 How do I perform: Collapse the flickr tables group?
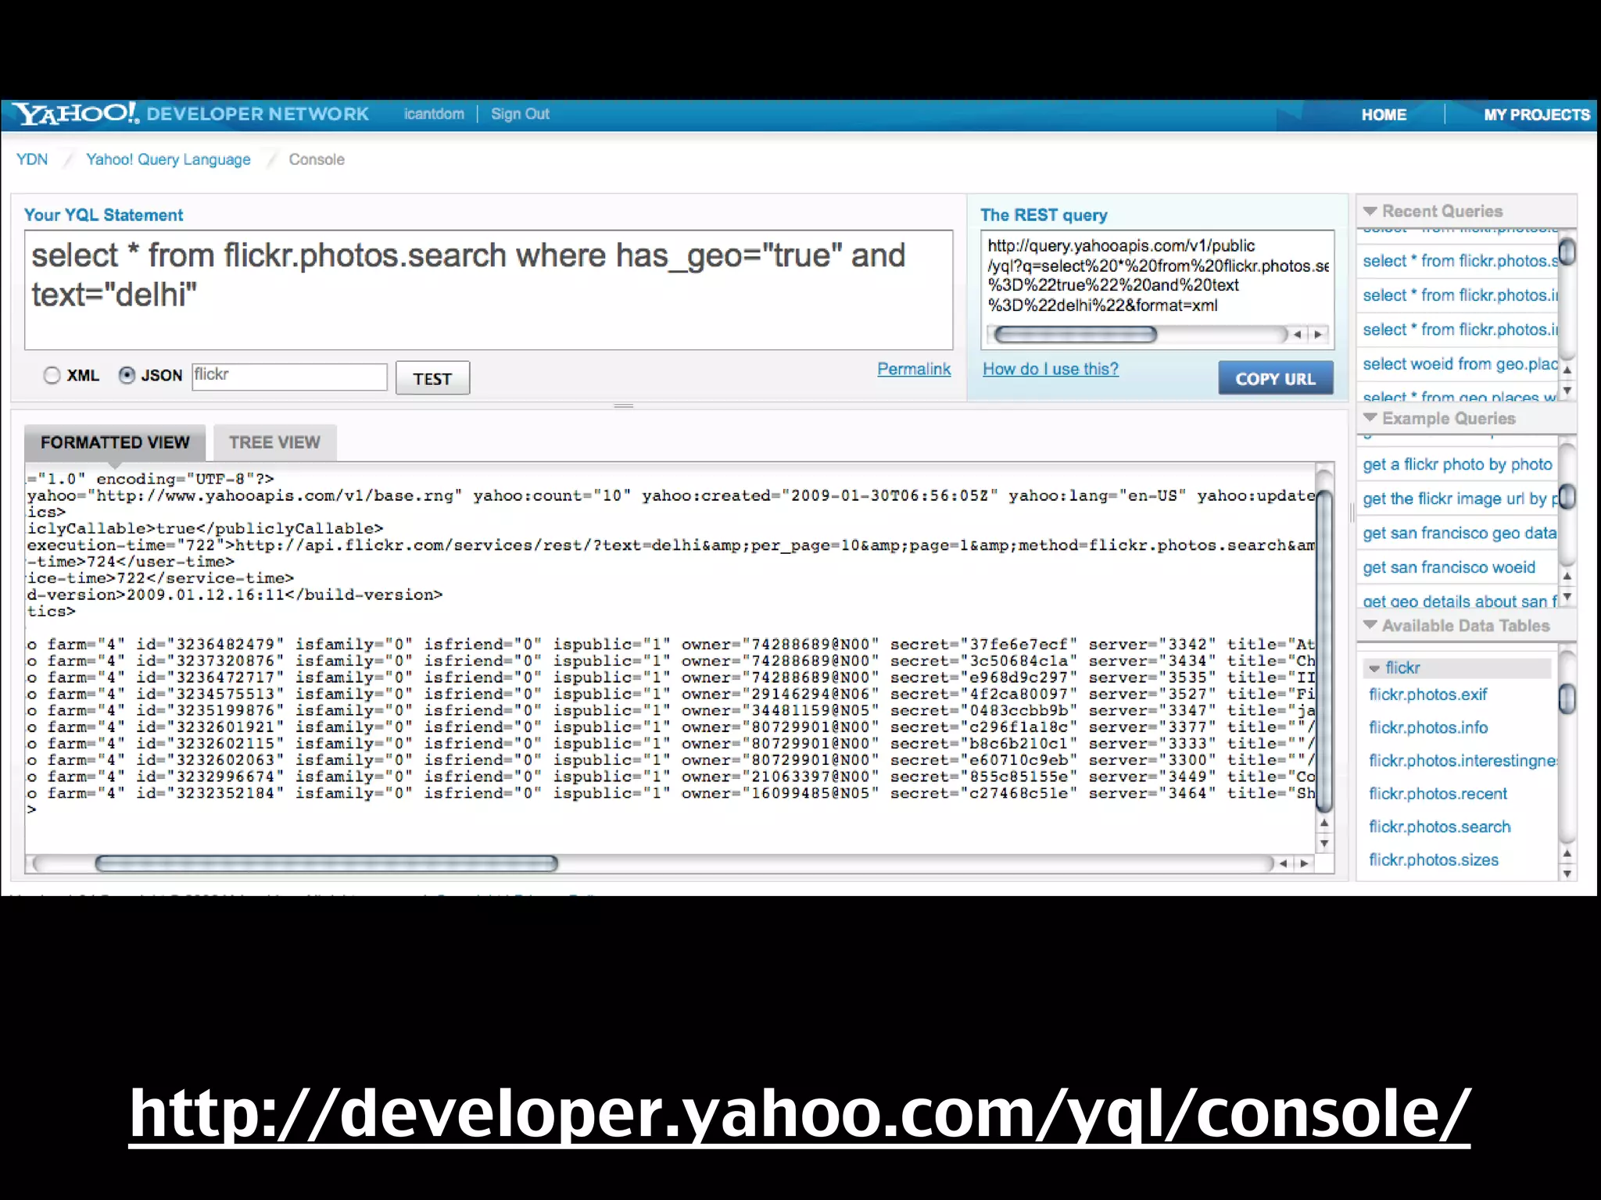coord(1374,669)
